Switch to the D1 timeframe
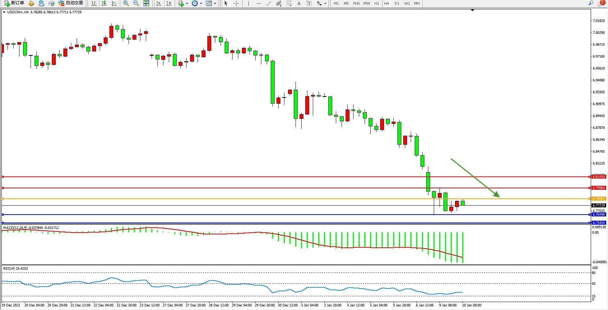The height and width of the screenshot is (310, 608). [397, 3]
